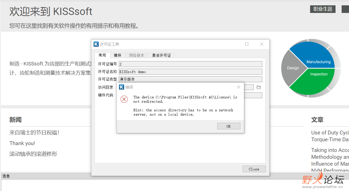
Task: Open the 网络版本 tab
Action: click(x=137, y=55)
